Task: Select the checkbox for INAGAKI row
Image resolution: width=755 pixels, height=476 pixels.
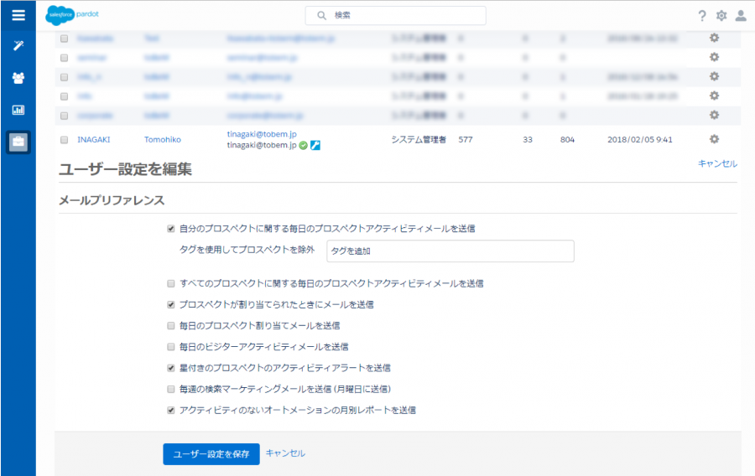Action: coord(65,140)
